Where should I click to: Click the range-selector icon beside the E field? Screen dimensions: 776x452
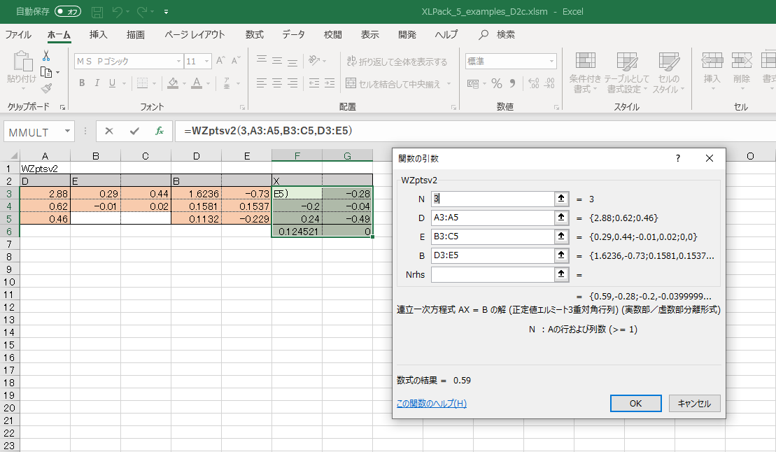pyautogui.click(x=560, y=236)
